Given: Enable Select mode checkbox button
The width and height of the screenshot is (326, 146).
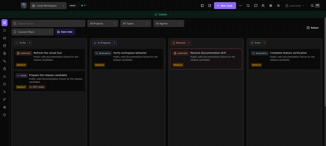Looking at the screenshot, I should coord(312,28).
